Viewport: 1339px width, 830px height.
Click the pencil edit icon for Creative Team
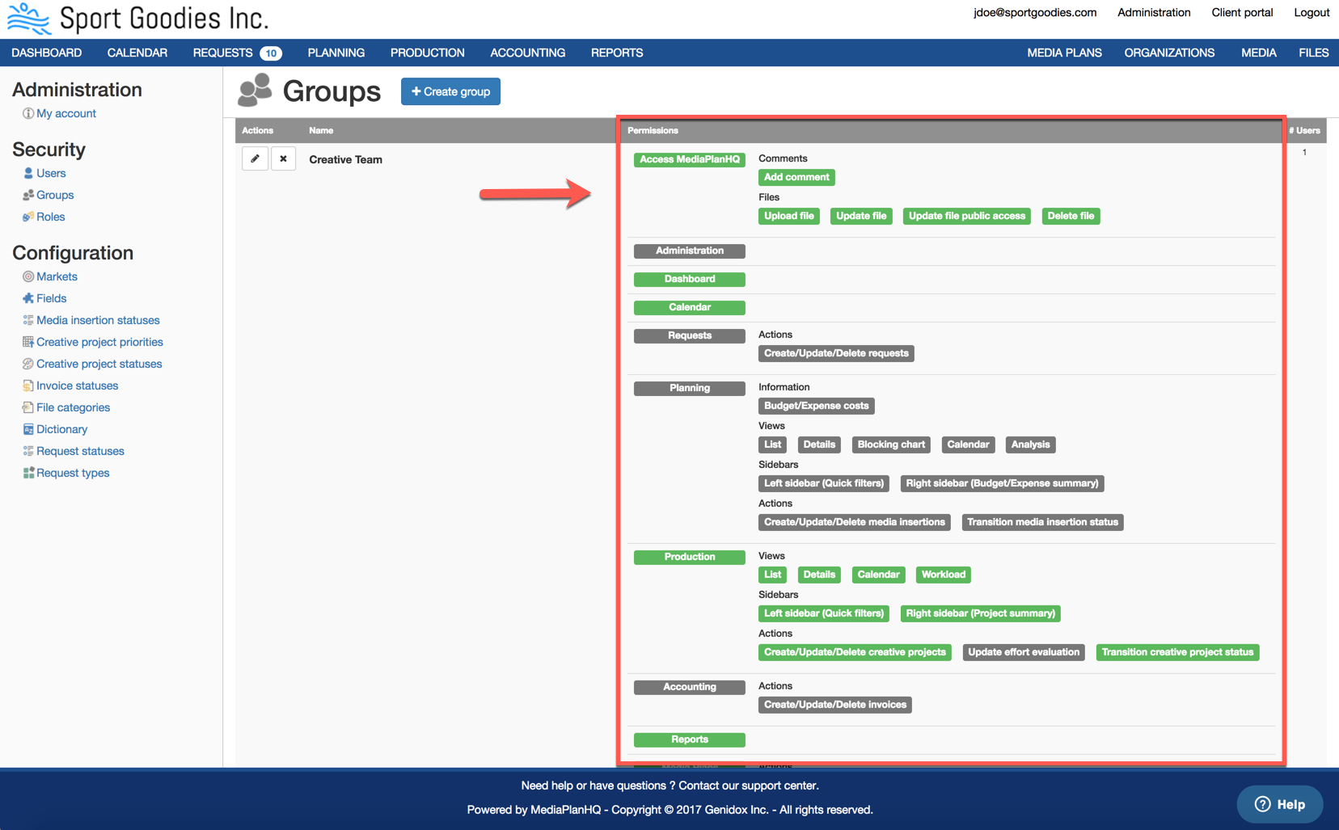tap(255, 158)
